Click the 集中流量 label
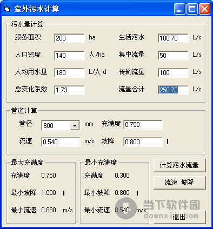 [x=131, y=55]
